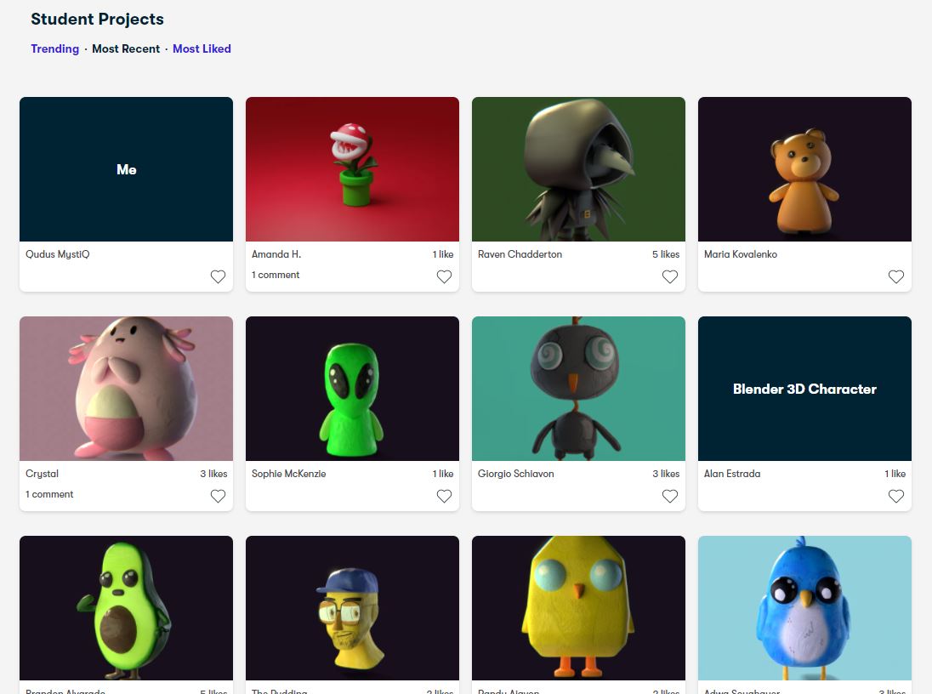The image size is (932, 694).
Task: Like Amanda H.'s piranha plant project
Action: pyautogui.click(x=444, y=276)
